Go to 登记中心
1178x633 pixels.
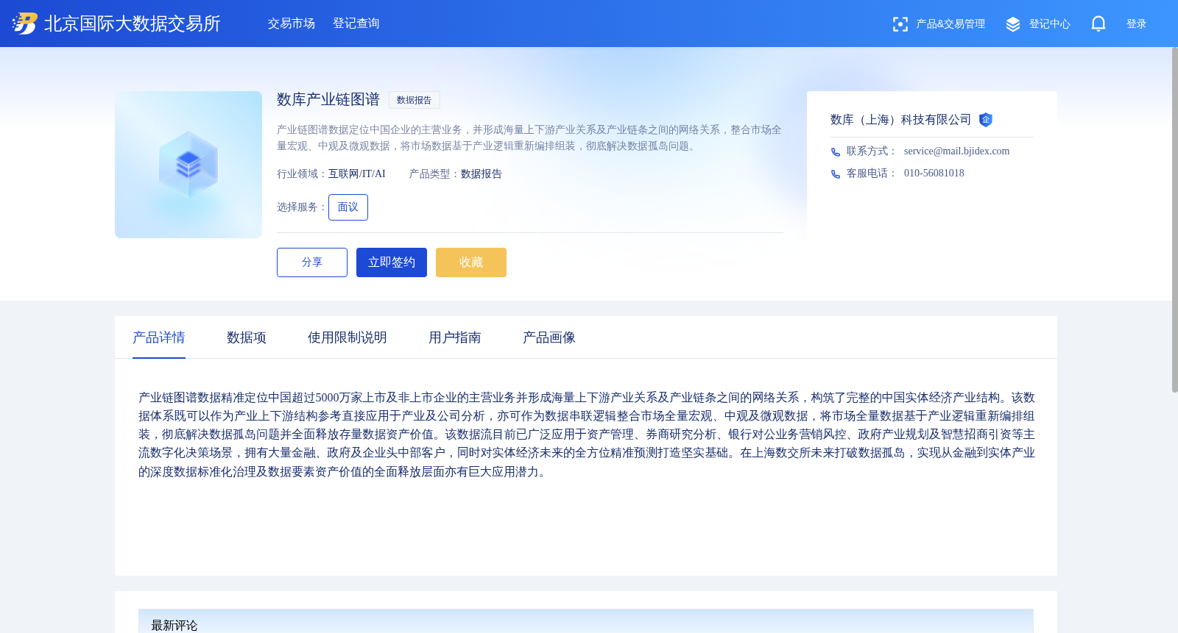(1050, 24)
